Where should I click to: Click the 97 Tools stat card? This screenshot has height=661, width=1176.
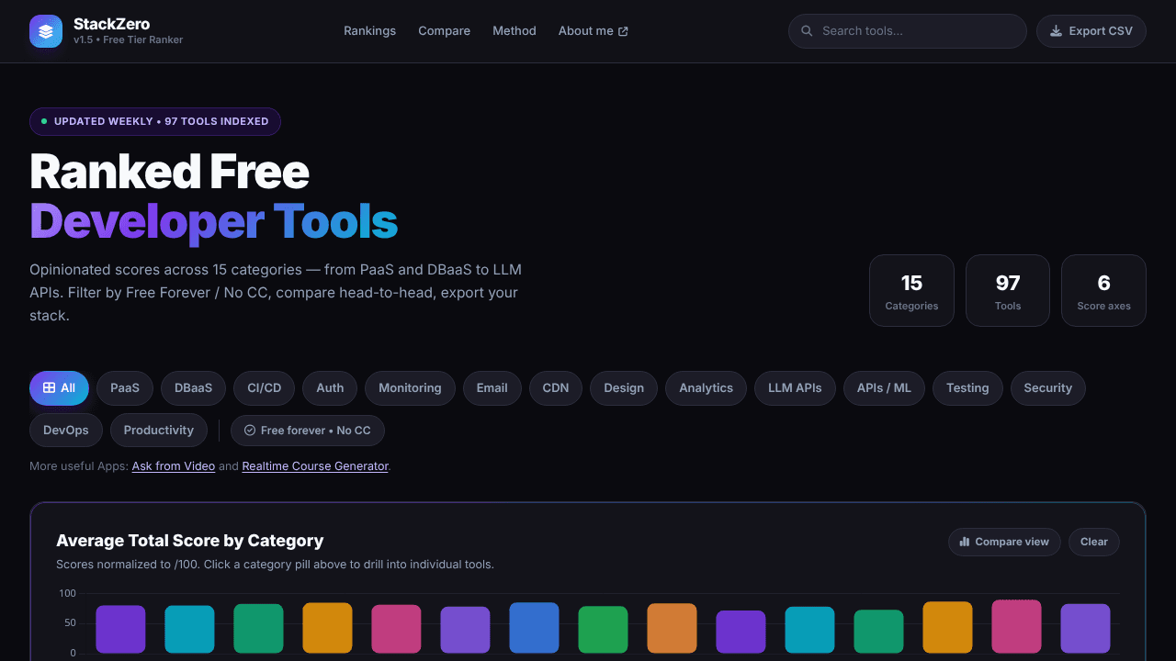point(1008,291)
